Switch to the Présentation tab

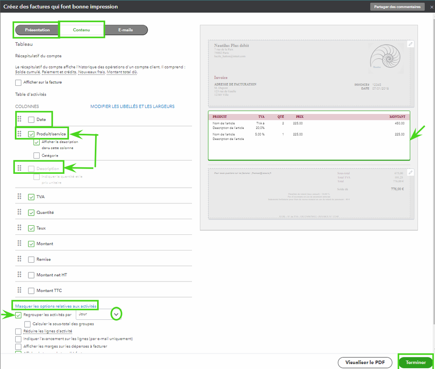(x=37, y=30)
